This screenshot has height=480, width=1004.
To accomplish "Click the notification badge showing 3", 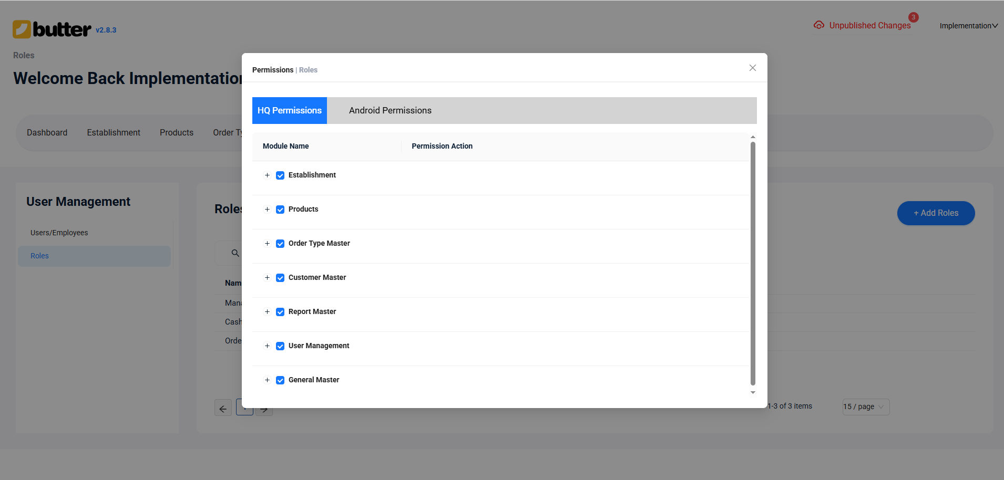I will [x=914, y=17].
